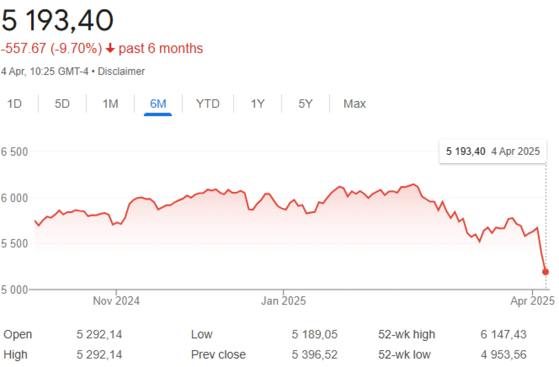Switch to the 1Y range

pos(258,104)
